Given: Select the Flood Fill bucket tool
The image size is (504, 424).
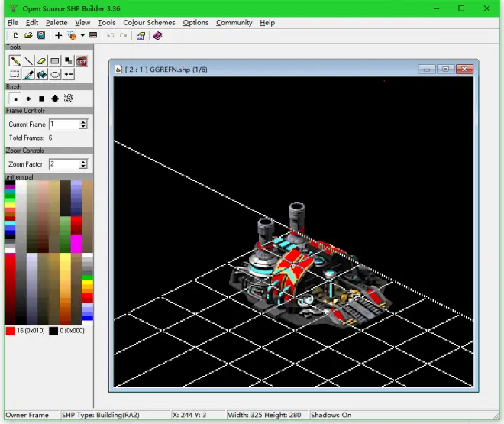Looking at the screenshot, I should tap(41, 75).
